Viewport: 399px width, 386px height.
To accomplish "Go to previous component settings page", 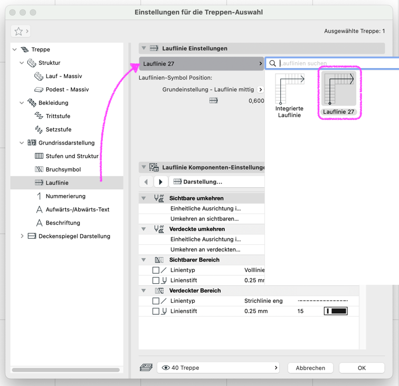I will point(146,182).
